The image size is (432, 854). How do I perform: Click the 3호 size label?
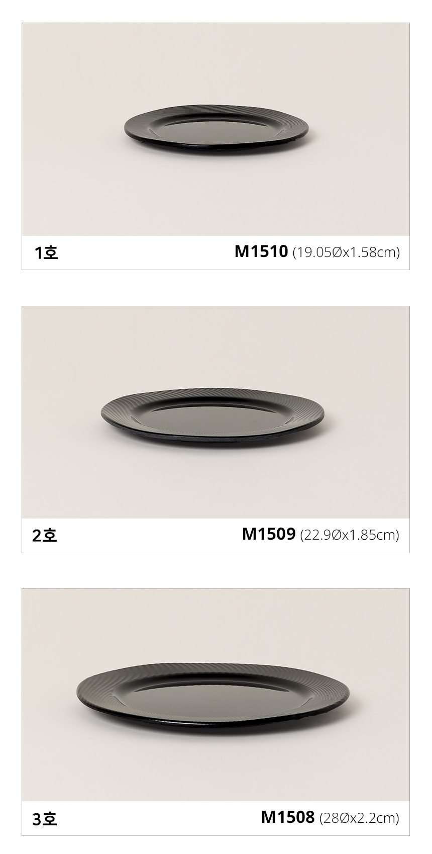[45, 819]
